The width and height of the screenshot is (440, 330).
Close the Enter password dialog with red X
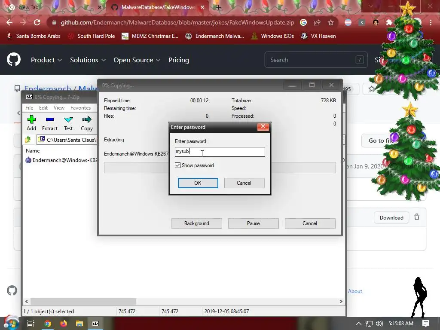263,127
